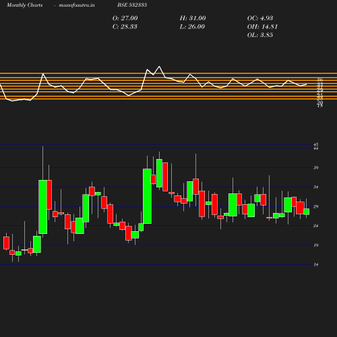Click price axis label 24
337x337 pixels.
point(316,226)
